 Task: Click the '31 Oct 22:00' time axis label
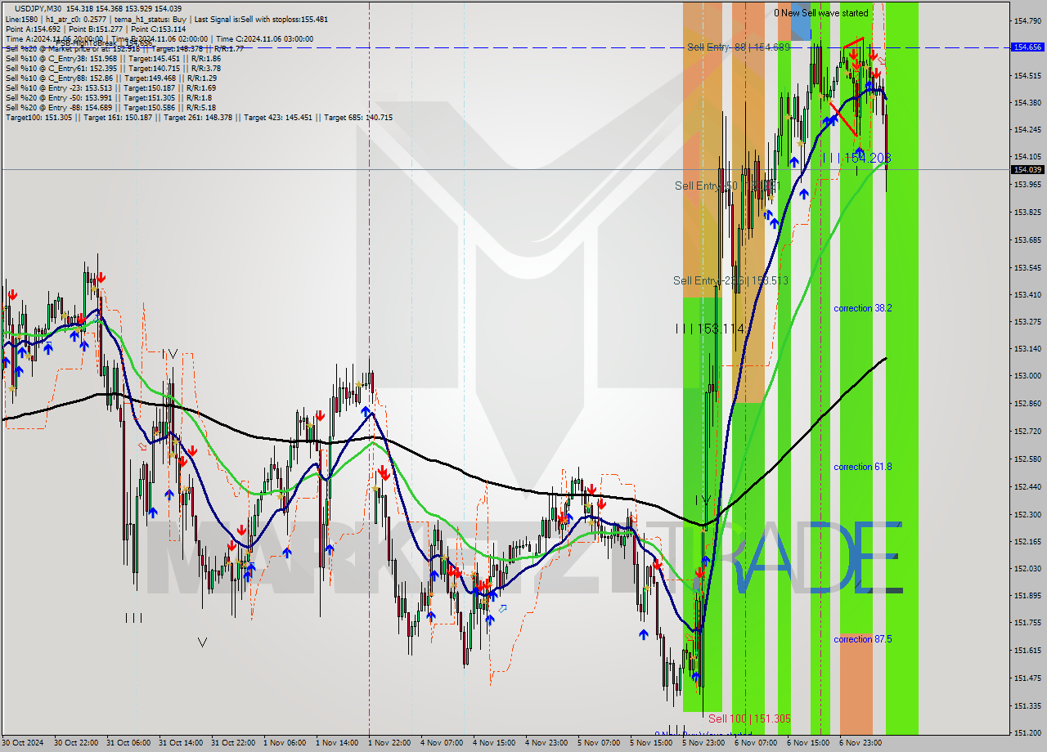coord(233,743)
